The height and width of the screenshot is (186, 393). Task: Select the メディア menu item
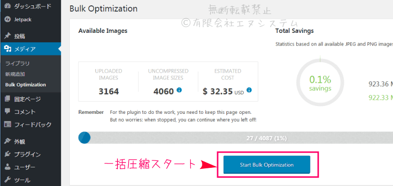click(30, 49)
